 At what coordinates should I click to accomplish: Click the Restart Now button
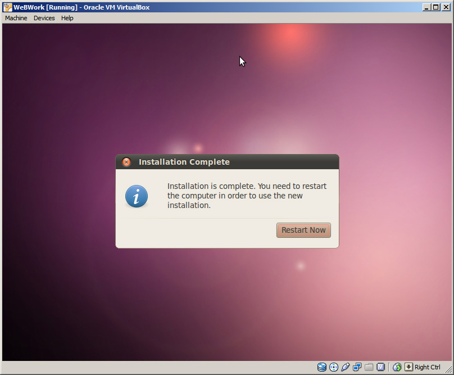click(303, 230)
